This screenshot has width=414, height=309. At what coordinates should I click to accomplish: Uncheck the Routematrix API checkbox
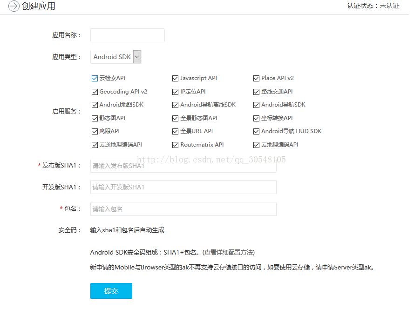pos(175,145)
